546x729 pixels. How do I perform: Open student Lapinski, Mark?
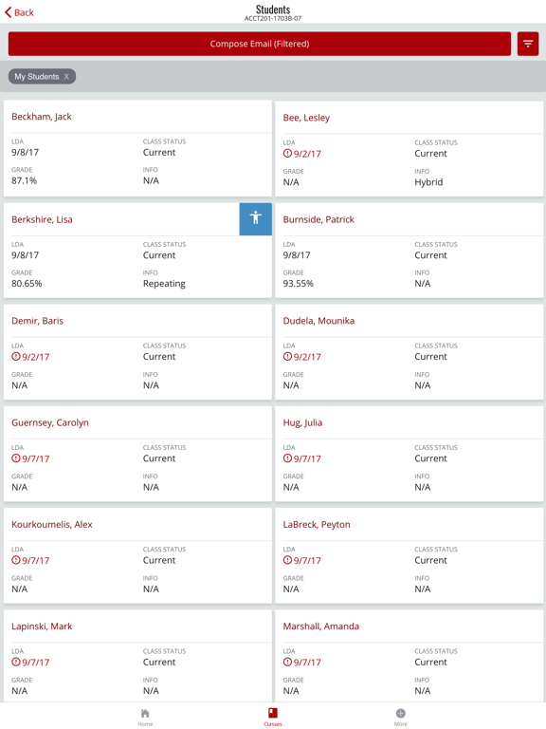tap(42, 626)
